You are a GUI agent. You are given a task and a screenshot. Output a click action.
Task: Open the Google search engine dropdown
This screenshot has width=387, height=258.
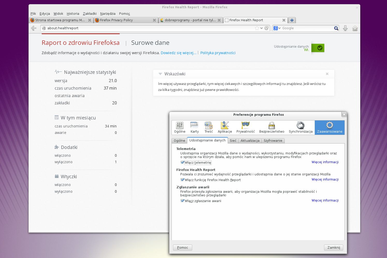tap(277, 28)
